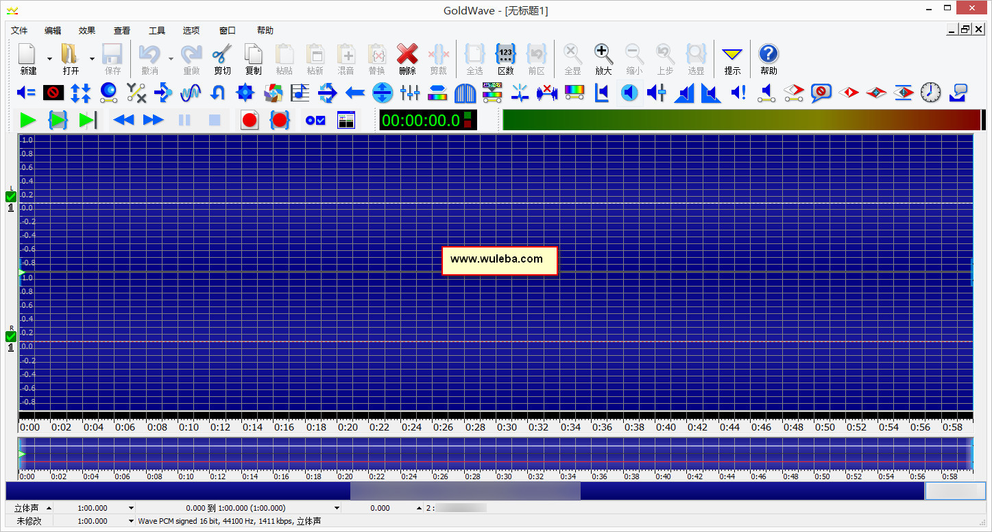The width and height of the screenshot is (992, 532).
Task: Click the music note pitch icon
Action: click(x=300, y=93)
